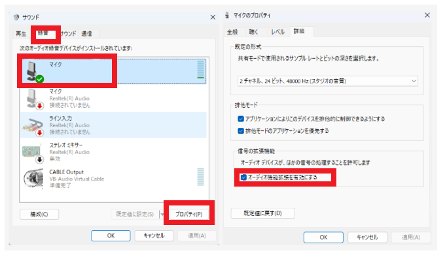Image resolution: width=445 pixels, height=257 pixels.
Task: Select the VB-Audio Virtual Cable text
Action: tap(77, 179)
